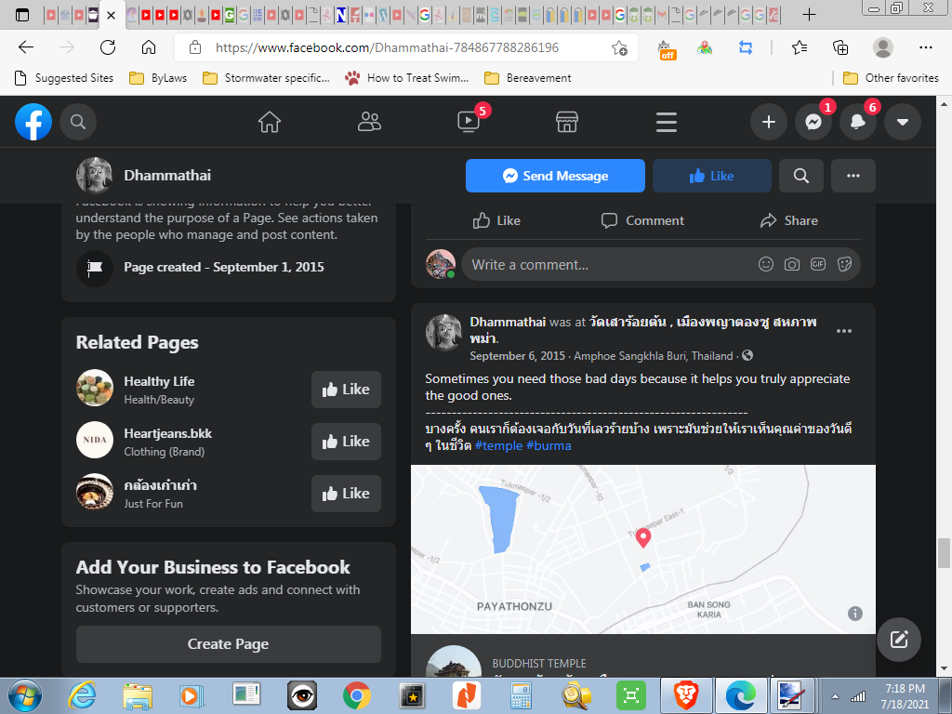Open Messenger chats icon
952x714 pixels.
click(813, 122)
